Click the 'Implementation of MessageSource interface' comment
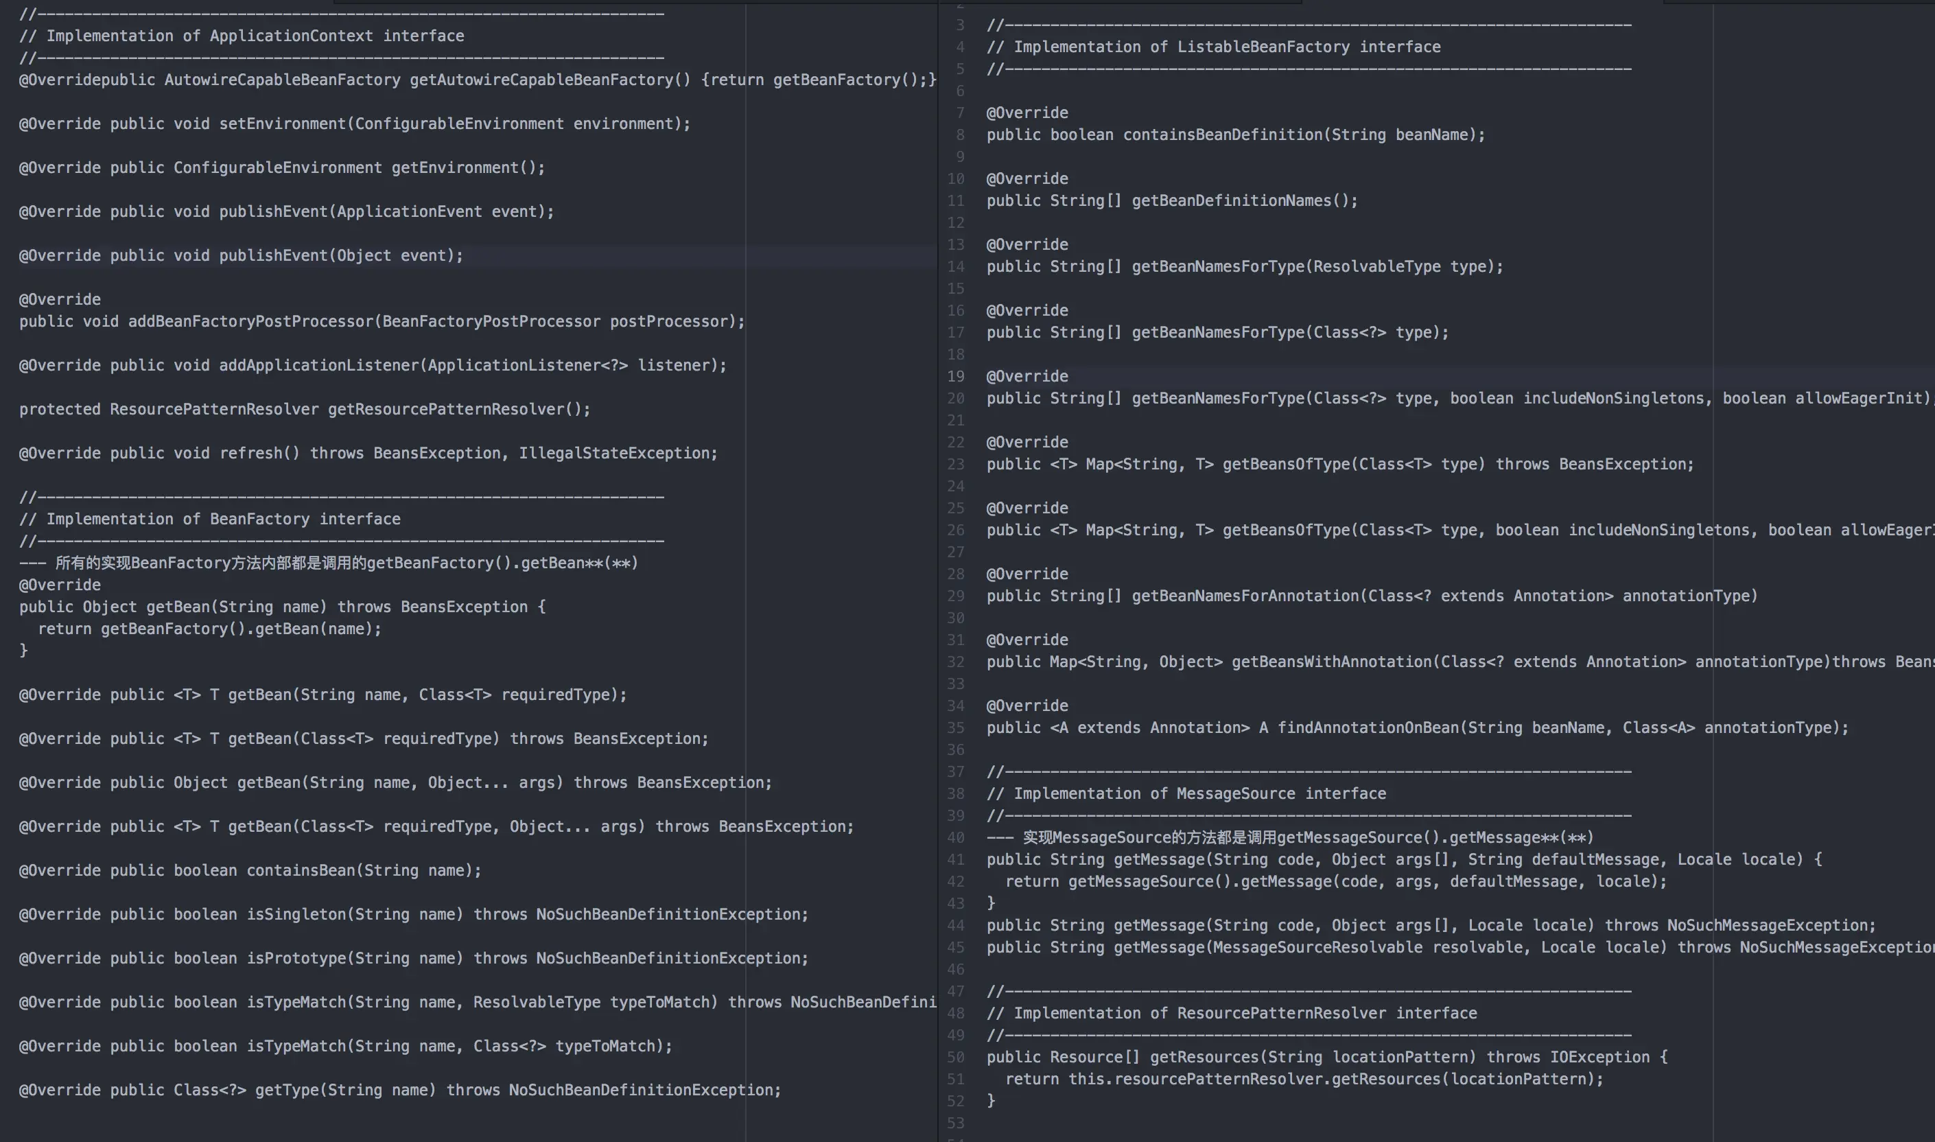 click(x=1186, y=793)
